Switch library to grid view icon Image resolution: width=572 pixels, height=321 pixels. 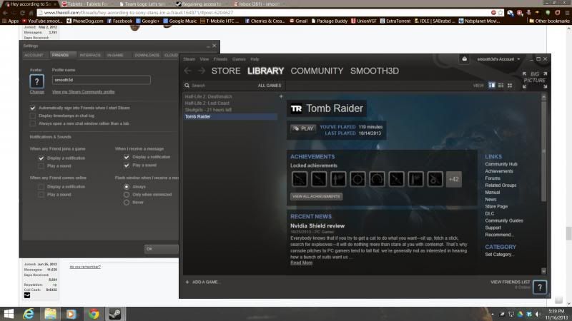click(510, 85)
